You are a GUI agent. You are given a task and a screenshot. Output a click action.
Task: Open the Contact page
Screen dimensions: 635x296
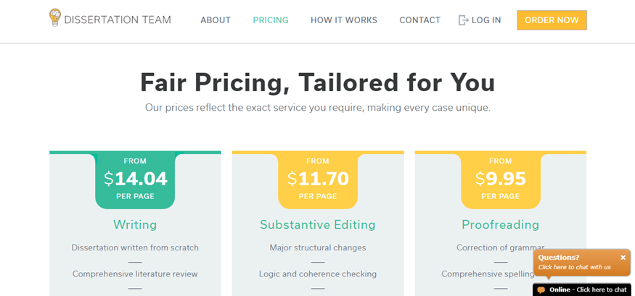420,20
